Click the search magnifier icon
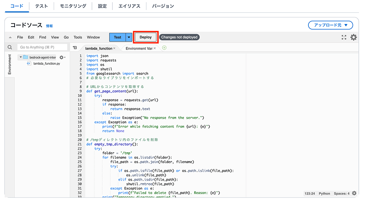This screenshot has height=201, width=365. [x=10, y=47]
